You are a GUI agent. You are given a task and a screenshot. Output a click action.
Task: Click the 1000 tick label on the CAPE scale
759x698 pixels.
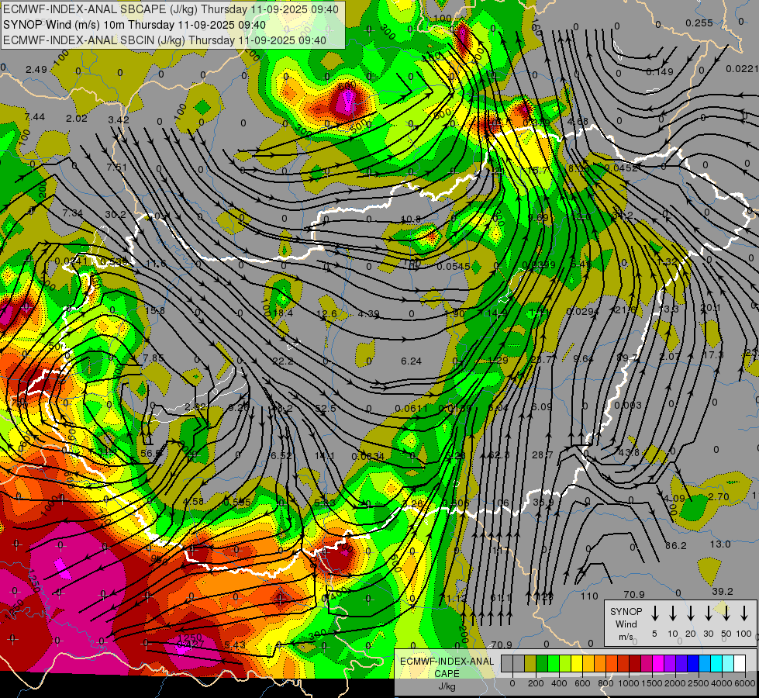pos(628,683)
